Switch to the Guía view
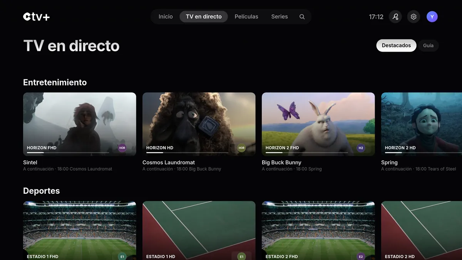Viewport: 462px width, 260px height. tap(428, 45)
